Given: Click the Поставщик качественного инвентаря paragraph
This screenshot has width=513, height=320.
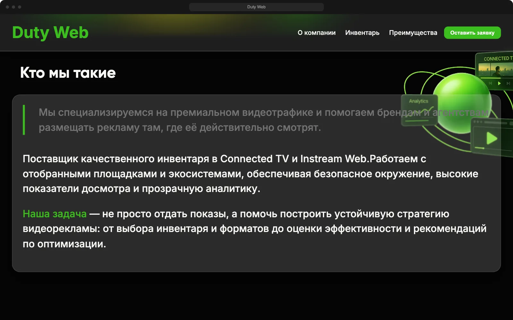Looking at the screenshot, I should [250, 174].
